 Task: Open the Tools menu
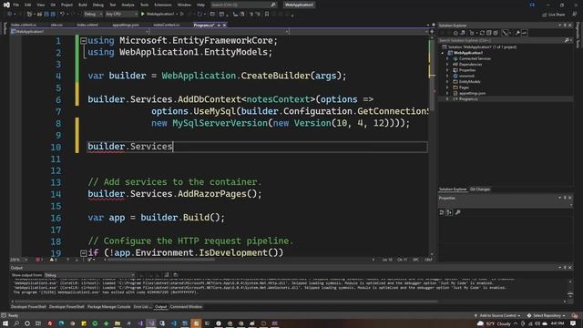pyautogui.click(x=144, y=5)
